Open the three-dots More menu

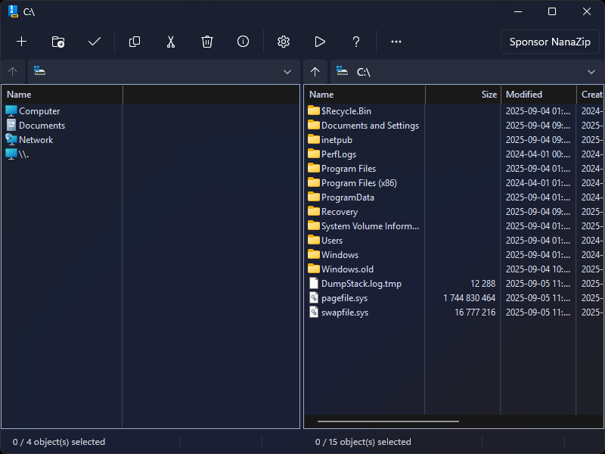[x=396, y=42]
